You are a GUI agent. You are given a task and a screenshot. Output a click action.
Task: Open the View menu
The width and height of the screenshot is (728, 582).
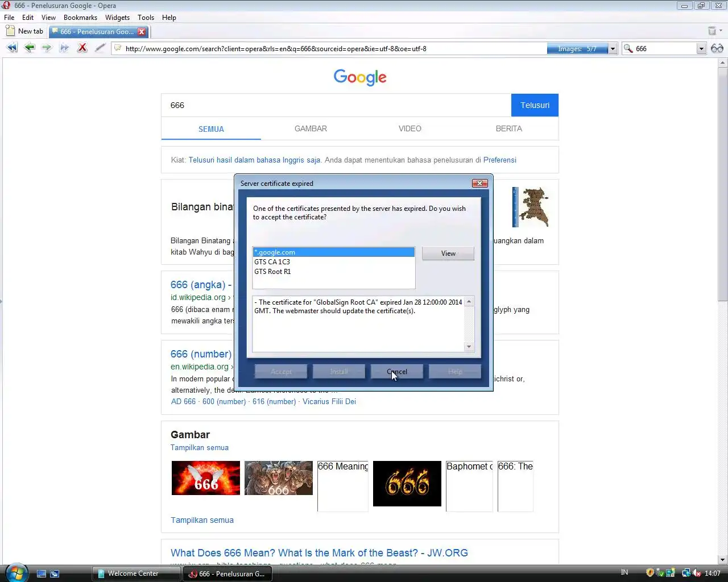tap(48, 18)
